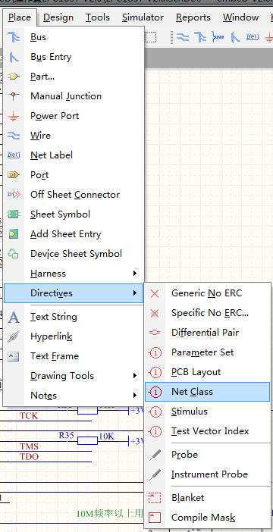
Task: Click the Differential Pair directive icon
Action: 155,333
